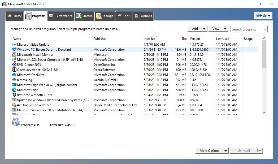278x164 pixels.
Task: Open the Storage tab
Action: (x=105, y=16)
